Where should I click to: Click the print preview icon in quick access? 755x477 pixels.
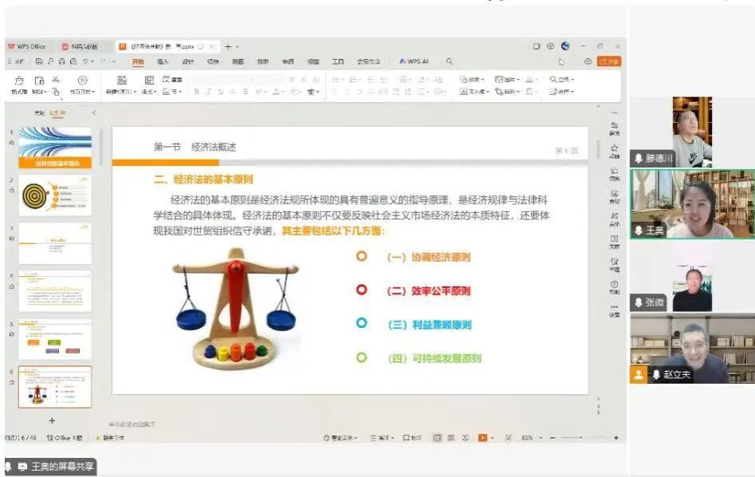[73, 61]
